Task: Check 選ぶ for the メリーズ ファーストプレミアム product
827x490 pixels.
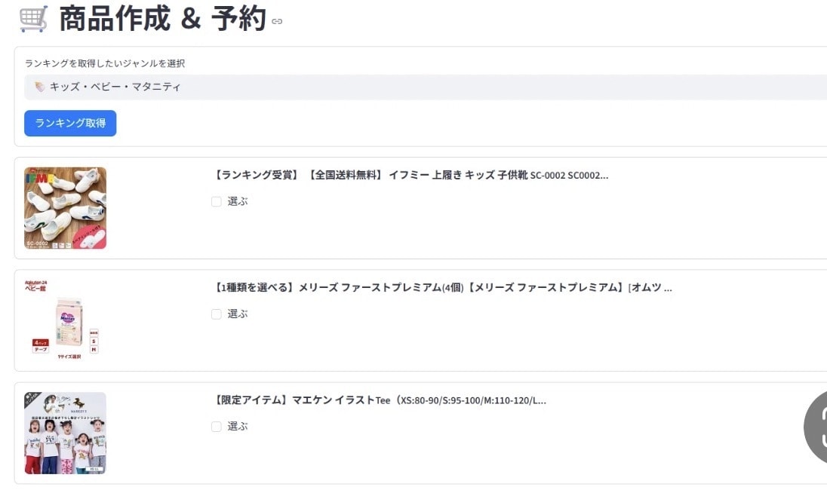Action: click(217, 314)
